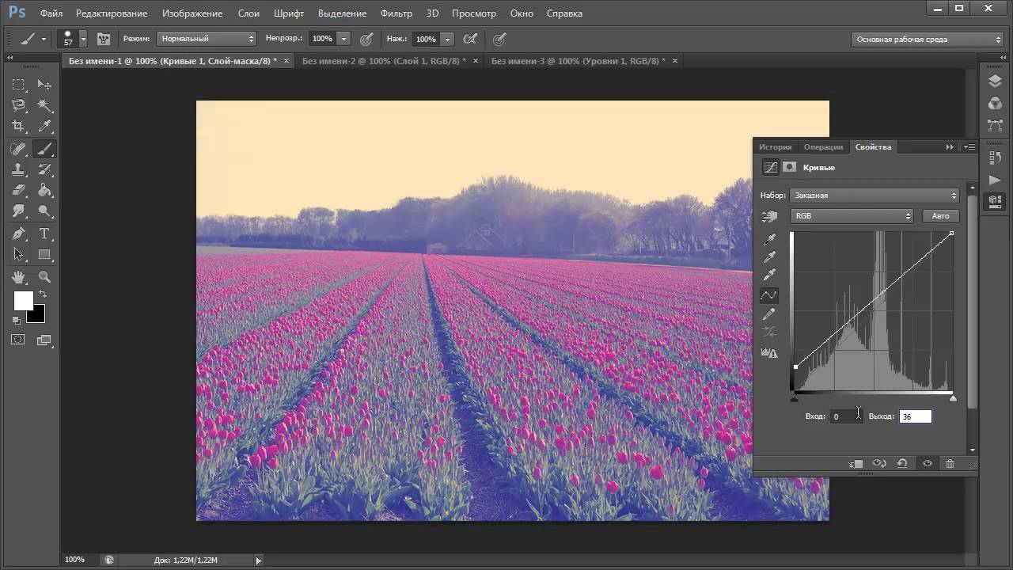
Task: Select the Crop tool
Action: pos(18,126)
